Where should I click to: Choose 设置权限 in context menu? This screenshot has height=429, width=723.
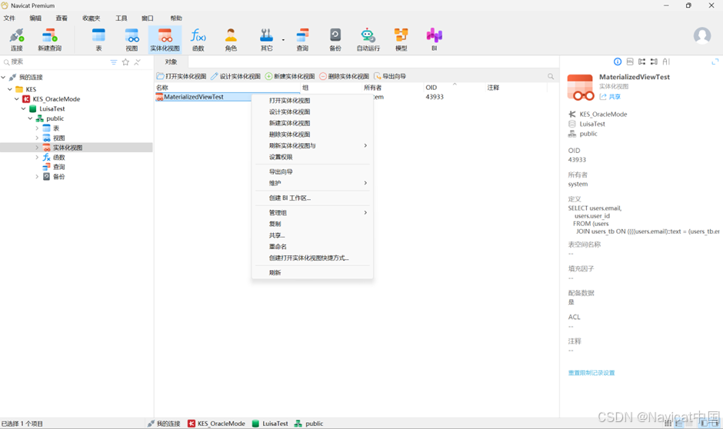pyautogui.click(x=312, y=157)
